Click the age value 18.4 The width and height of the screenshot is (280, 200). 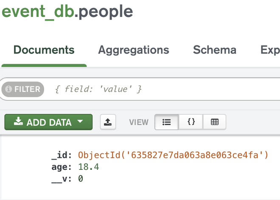89,167
